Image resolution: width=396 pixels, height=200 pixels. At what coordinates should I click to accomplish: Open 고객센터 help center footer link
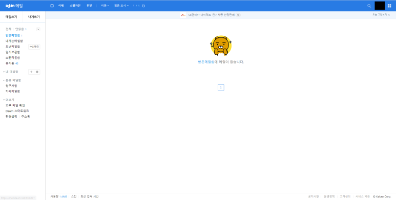(x=345, y=196)
